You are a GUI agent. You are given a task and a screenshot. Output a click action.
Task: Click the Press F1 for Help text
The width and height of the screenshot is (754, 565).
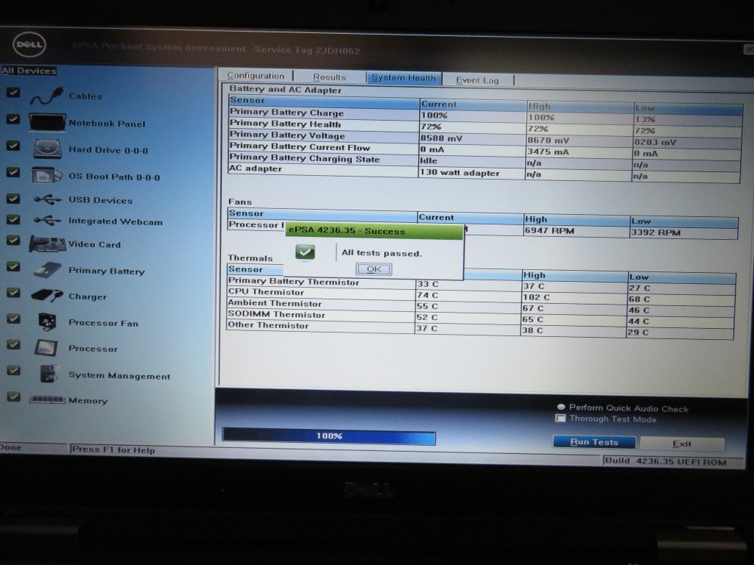[113, 449]
